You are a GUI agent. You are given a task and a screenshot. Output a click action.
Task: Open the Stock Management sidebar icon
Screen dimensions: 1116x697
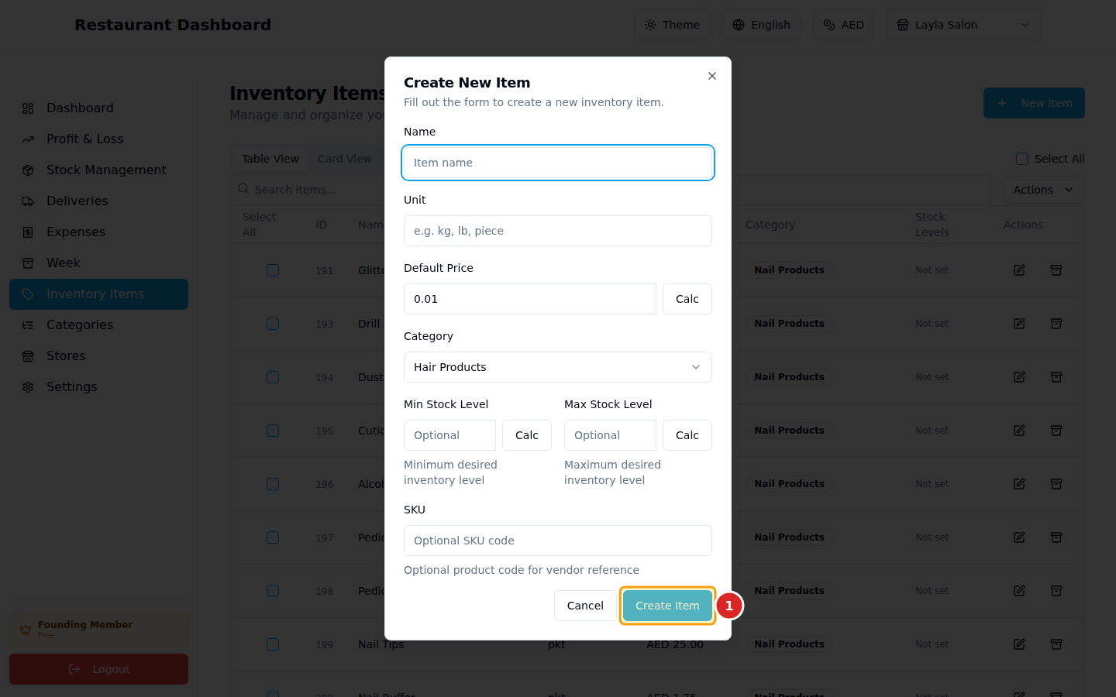tap(28, 170)
